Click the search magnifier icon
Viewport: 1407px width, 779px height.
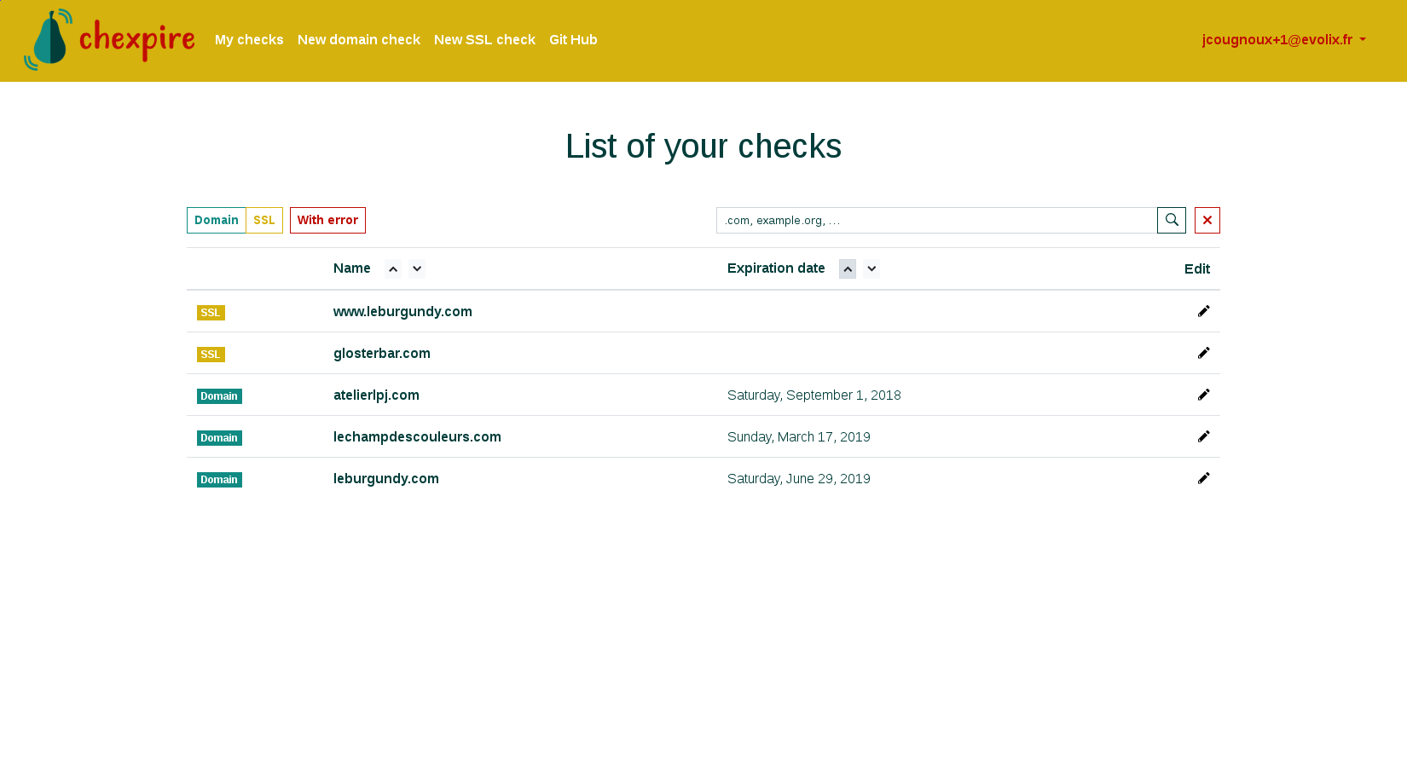coord(1171,220)
